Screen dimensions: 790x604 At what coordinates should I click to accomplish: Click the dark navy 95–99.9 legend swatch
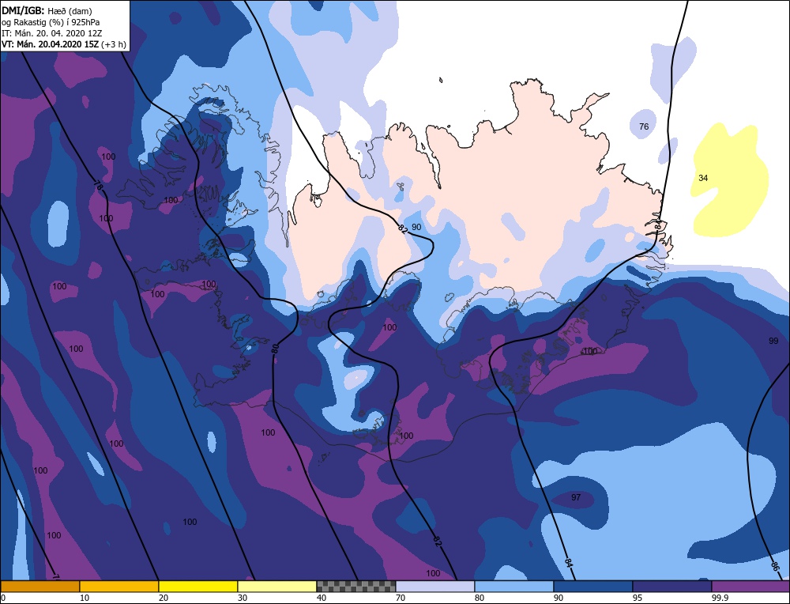[672, 587]
